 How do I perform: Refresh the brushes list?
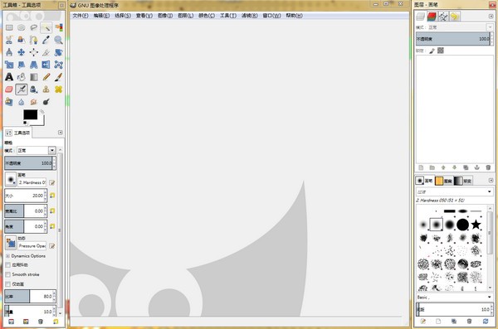[486, 322]
